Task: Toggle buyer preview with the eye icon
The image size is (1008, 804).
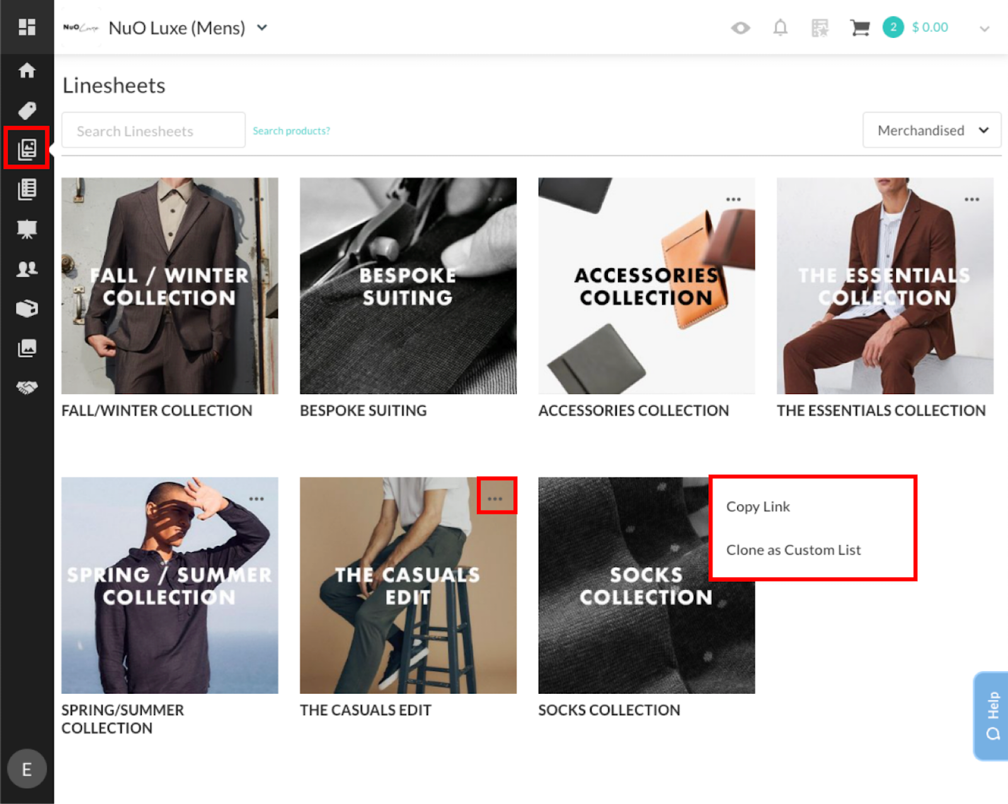Action: click(740, 28)
